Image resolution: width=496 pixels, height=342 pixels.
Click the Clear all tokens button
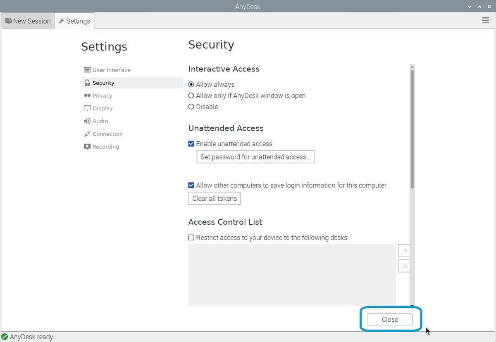click(x=215, y=198)
